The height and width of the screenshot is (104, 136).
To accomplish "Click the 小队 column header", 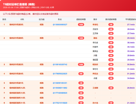I will coord(22,19).
